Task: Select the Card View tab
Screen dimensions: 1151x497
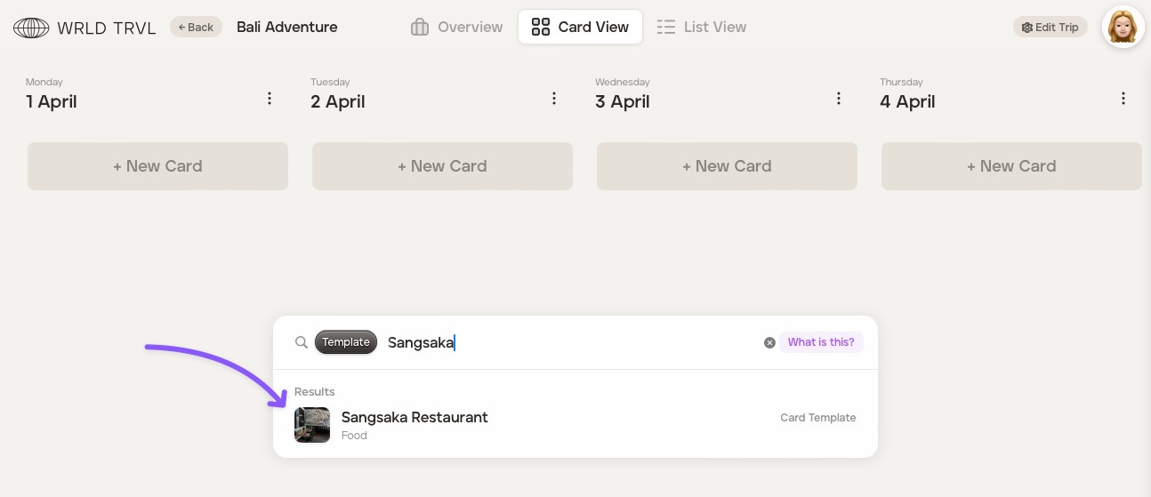Action: tap(580, 27)
